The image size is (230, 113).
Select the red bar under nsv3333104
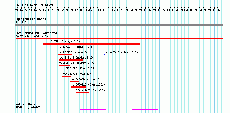point(64,65)
